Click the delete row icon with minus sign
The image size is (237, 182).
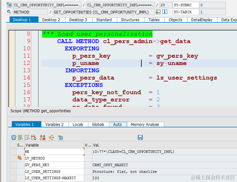click(33, 137)
